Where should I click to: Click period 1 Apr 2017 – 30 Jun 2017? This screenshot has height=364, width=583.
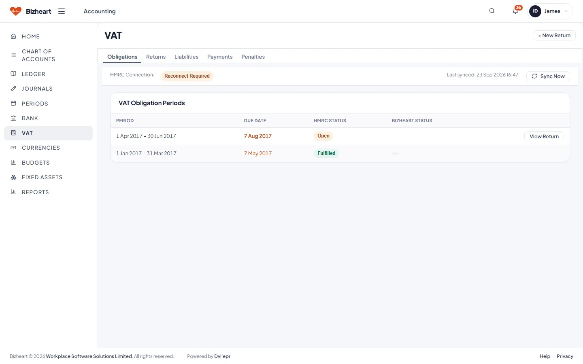(146, 136)
